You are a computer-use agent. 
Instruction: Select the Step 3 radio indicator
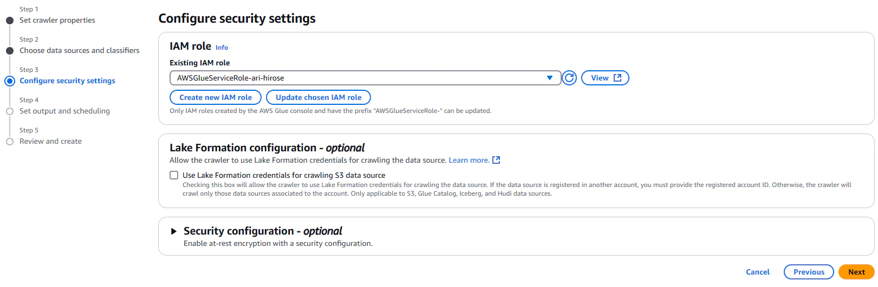click(x=9, y=81)
